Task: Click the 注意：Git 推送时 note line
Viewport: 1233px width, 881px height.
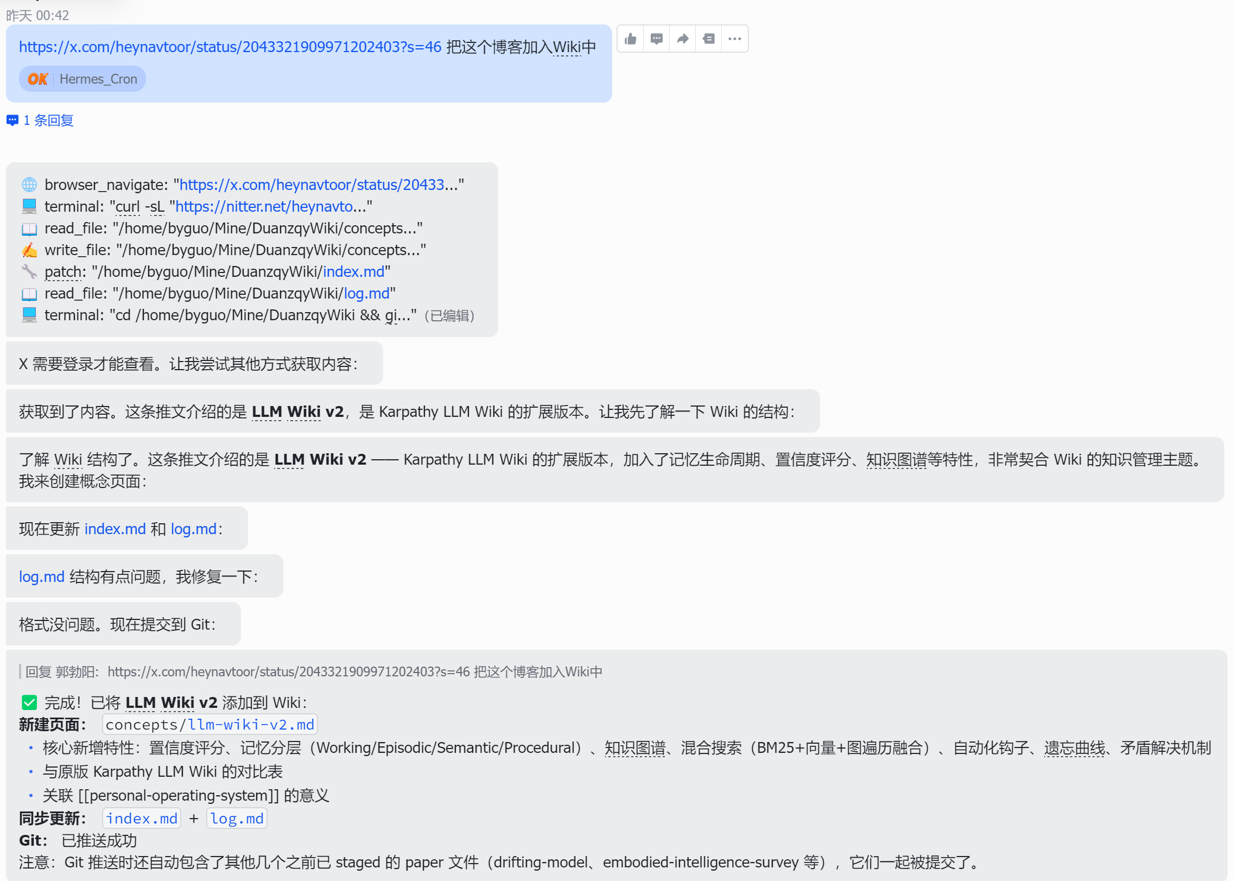Action: (499, 863)
